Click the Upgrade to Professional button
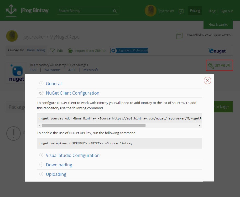 coord(129,50)
